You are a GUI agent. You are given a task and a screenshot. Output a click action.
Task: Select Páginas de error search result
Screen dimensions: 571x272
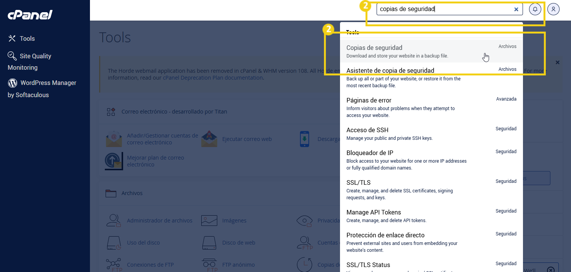click(x=431, y=107)
